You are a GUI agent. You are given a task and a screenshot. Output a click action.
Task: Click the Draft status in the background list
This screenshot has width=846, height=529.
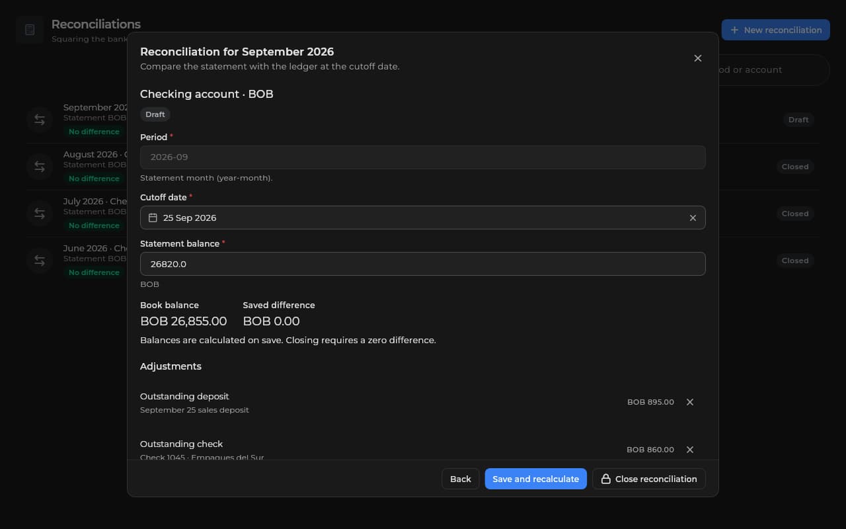point(798,120)
